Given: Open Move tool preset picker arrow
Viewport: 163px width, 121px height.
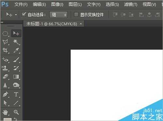Looking at the screenshot, I should [x=16, y=14].
